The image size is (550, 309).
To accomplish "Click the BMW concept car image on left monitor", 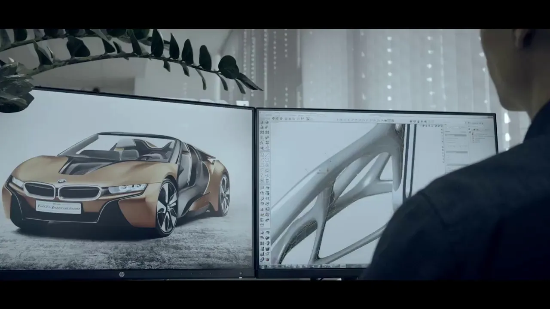I will pyautogui.click(x=116, y=184).
